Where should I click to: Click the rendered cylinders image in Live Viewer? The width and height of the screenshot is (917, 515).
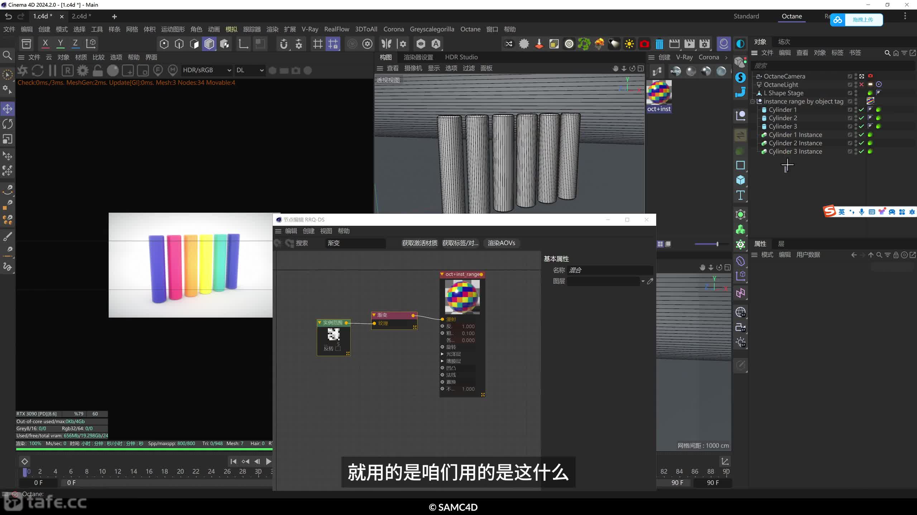(191, 265)
